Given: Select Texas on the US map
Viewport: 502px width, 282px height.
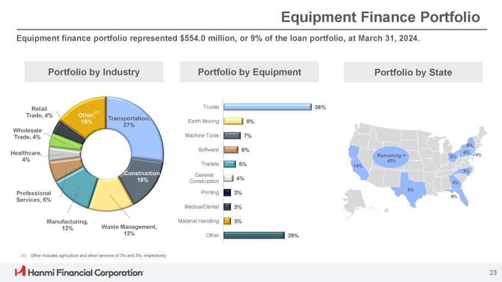Looking at the screenshot, I should [x=412, y=190].
